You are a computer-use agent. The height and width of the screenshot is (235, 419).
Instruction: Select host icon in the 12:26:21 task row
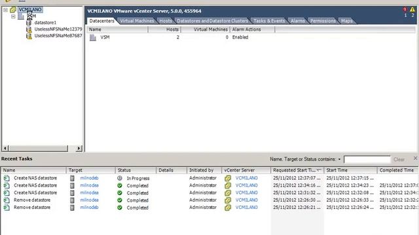(x=72, y=208)
